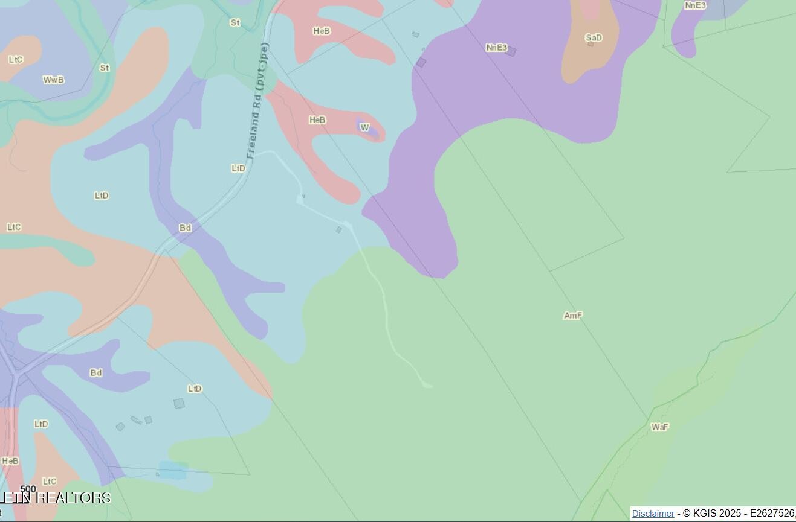Click the SaD soil label
796x522 pixels.
click(594, 38)
